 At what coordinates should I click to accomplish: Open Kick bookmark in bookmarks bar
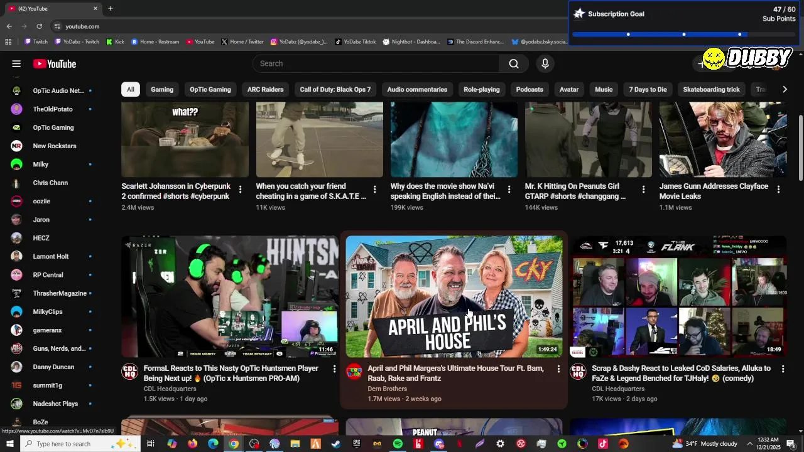(x=115, y=42)
